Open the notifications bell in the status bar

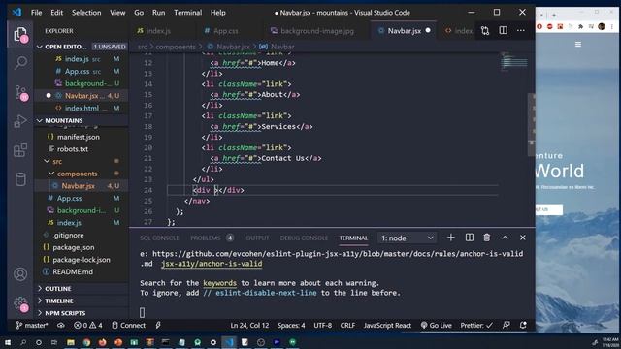[x=523, y=326]
